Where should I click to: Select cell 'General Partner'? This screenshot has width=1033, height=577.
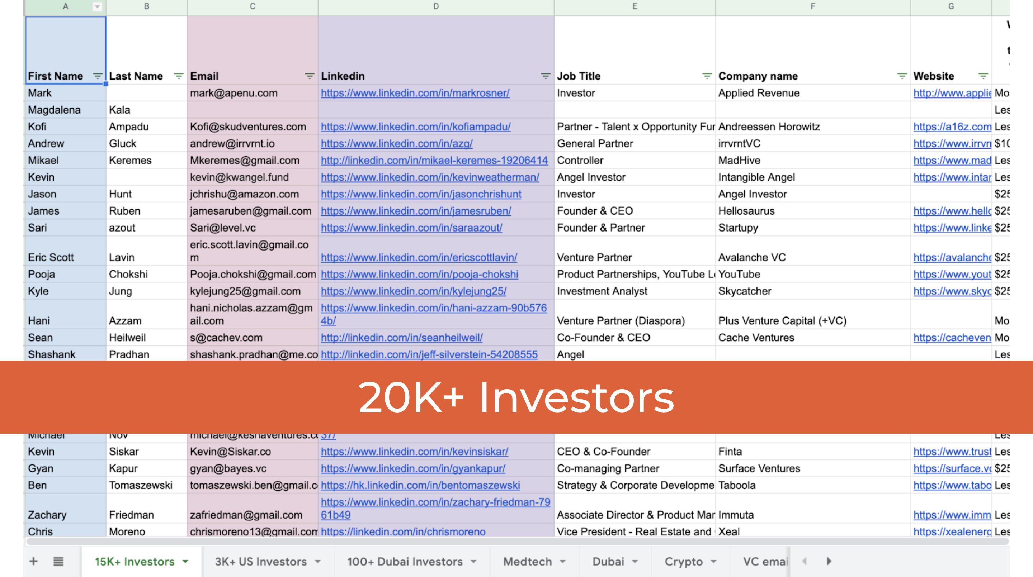click(635, 143)
